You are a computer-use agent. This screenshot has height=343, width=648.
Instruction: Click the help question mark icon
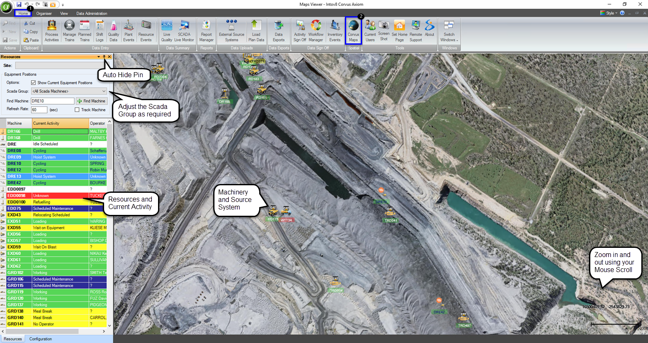[x=622, y=13]
